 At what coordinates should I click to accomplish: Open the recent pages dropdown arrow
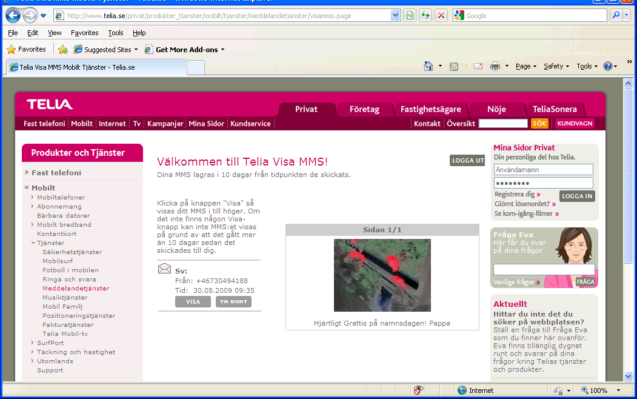(x=44, y=16)
